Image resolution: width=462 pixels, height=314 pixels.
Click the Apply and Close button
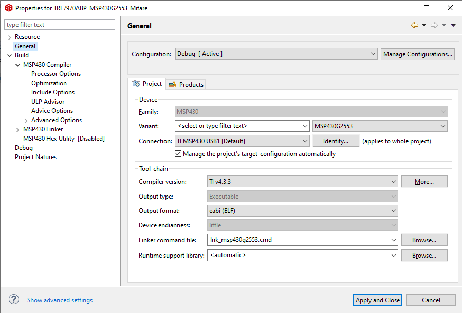coord(378,300)
